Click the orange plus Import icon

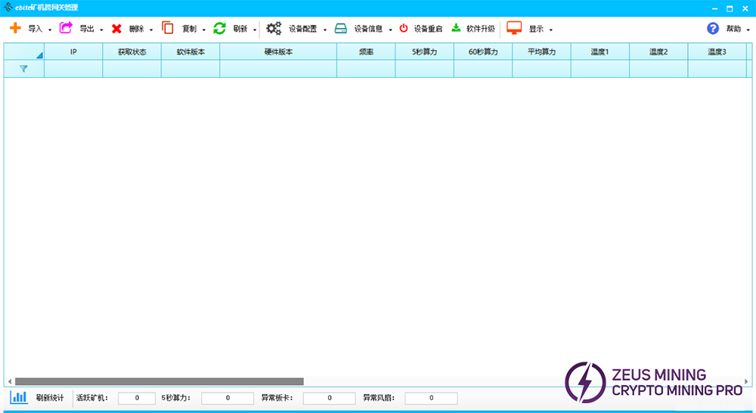pyautogui.click(x=15, y=28)
